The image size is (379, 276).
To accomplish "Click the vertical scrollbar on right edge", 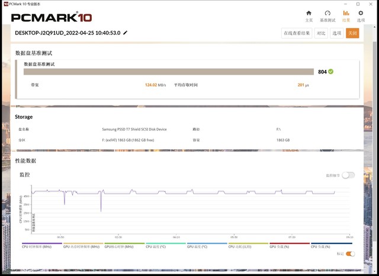I will (x=375, y=155).
